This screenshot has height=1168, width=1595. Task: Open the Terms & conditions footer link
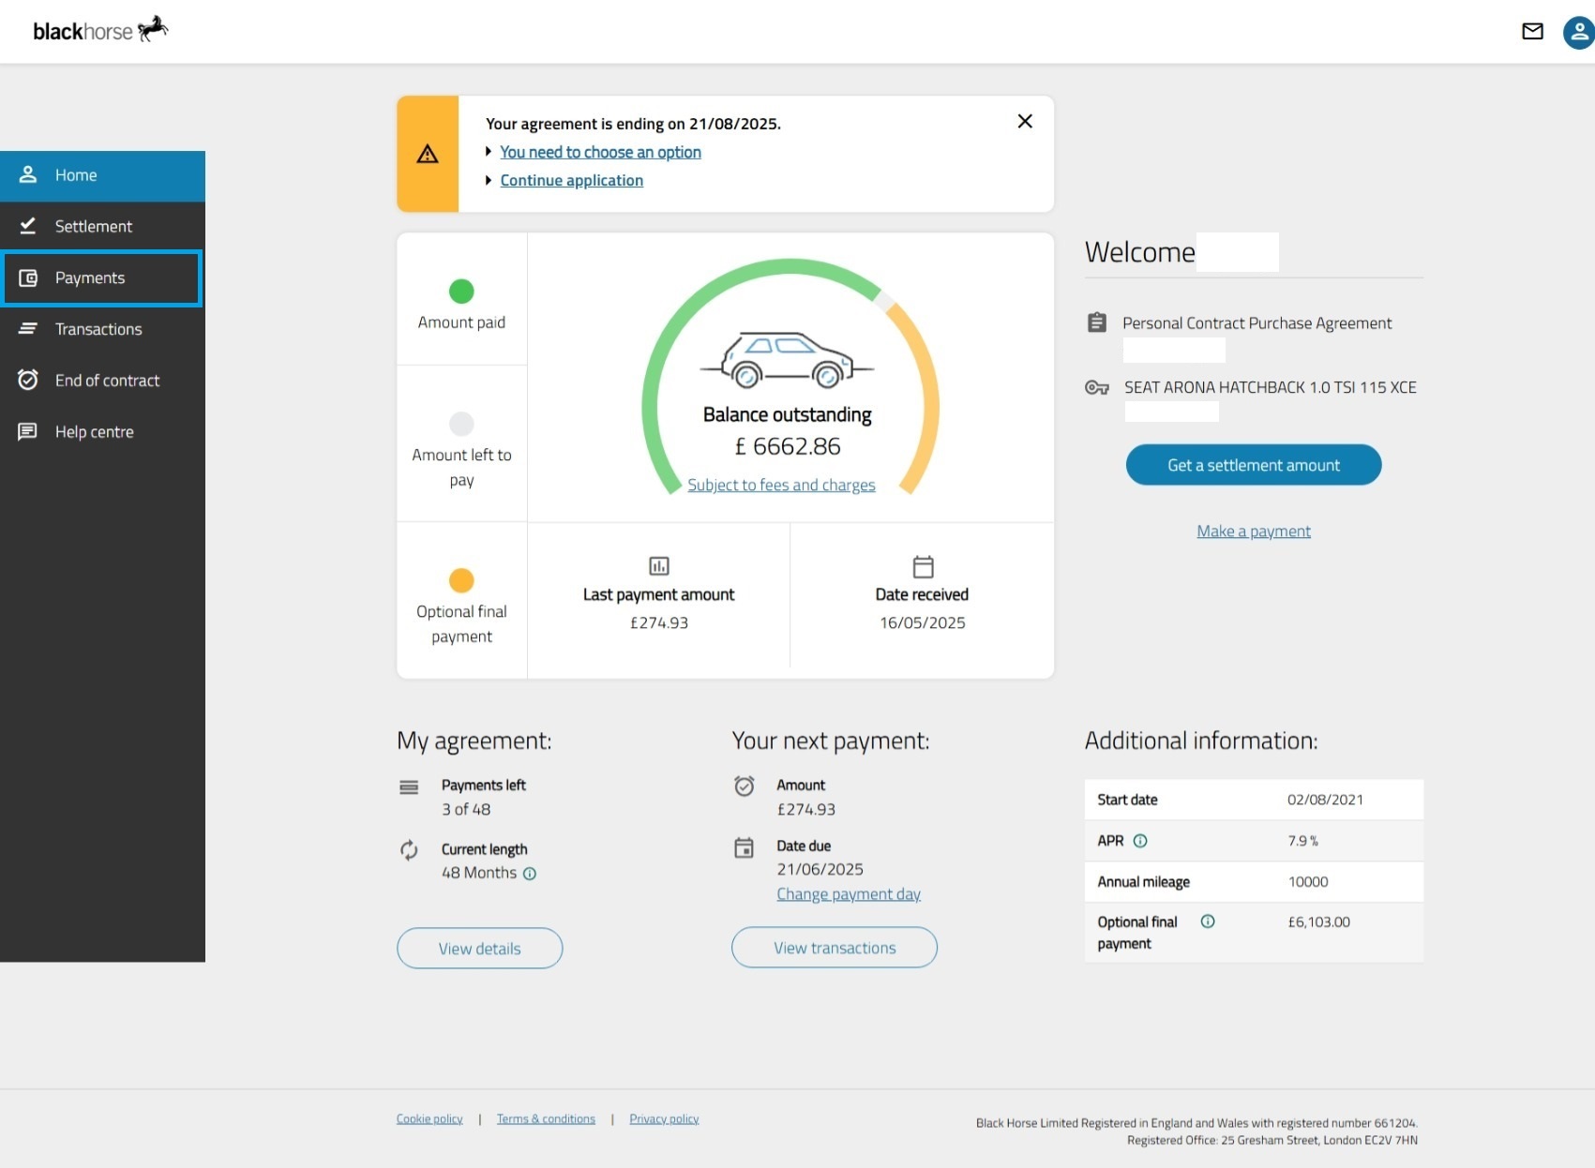[546, 1118]
